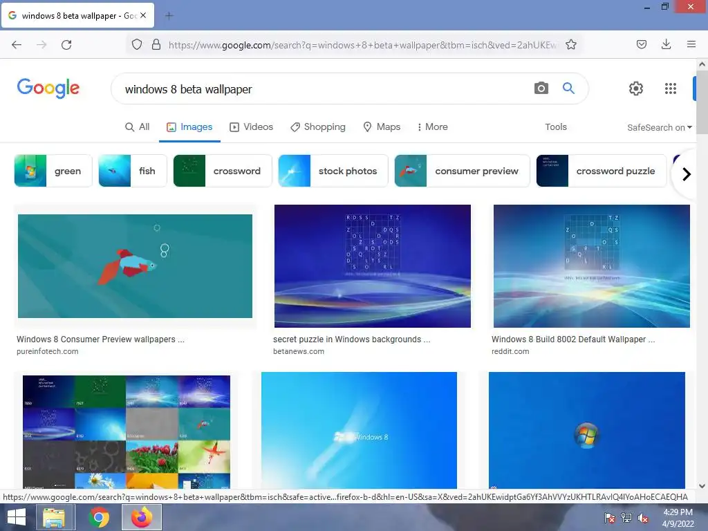This screenshot has width=708, height=531.
Task: Open the secret puzzle wallpaper thumbnail
Action: tap(373, 266)
